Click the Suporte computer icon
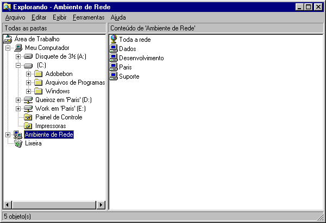 [114, 77]
